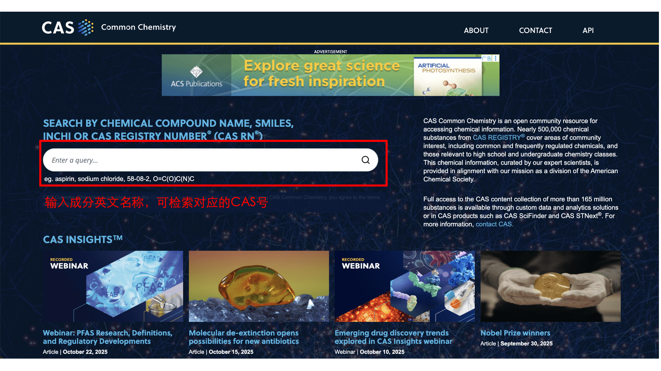Viewport: 661px width, 371px height.
Task: Click the Explore great science advertisement banner
Action: click(x=330, y=75)
